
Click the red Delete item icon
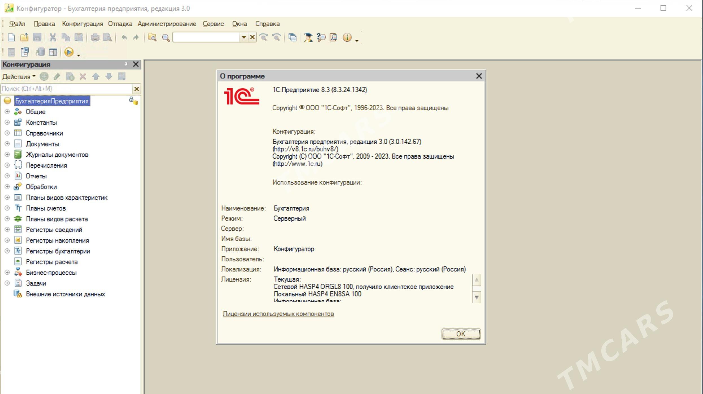pyautogui.click(x=83, y=76)
